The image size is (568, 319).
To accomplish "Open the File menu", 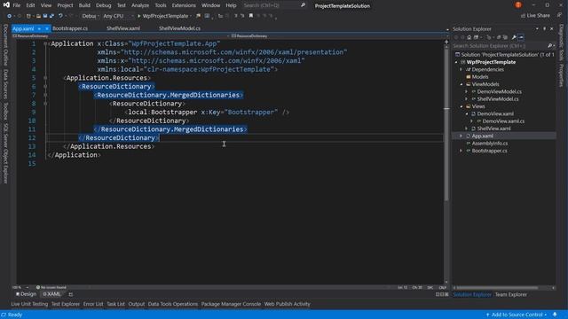I will coord(17,5).
